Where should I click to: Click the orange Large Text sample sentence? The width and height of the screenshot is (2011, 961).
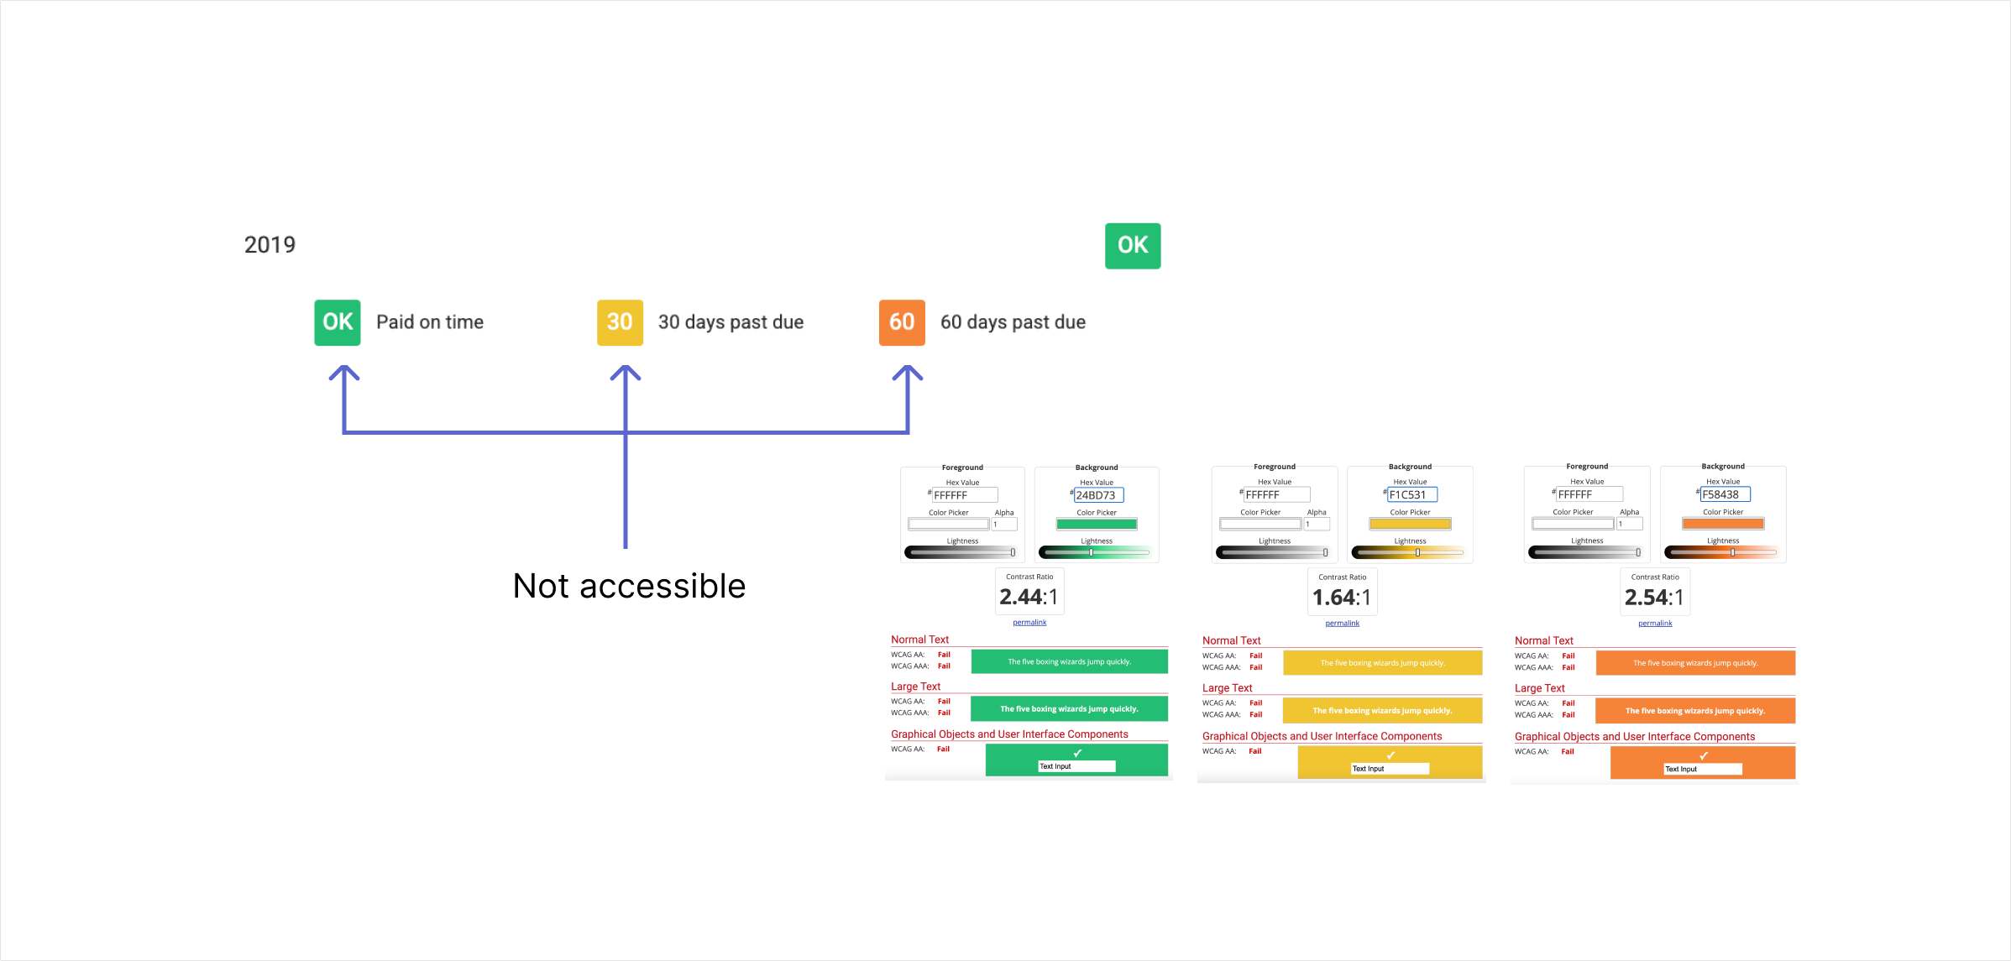click(1695, 710)
